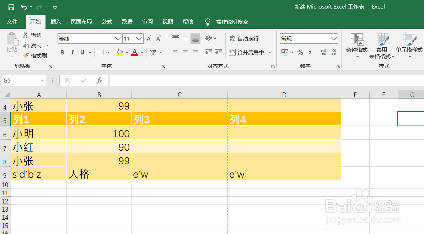
Task: Align text right
Action: 195,53
